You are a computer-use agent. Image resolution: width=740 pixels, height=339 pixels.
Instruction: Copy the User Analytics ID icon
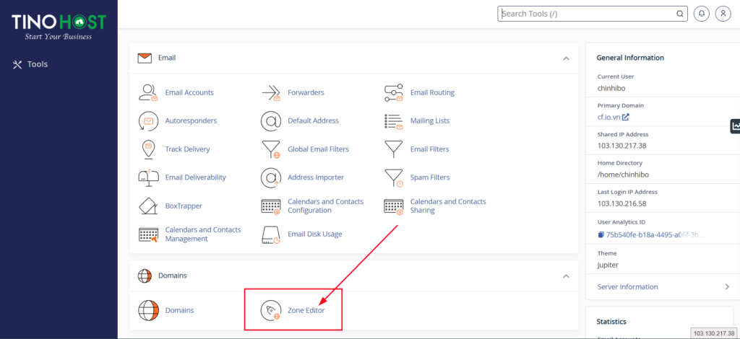coord(601,234)
